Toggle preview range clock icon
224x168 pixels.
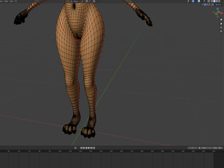(199, 148)
